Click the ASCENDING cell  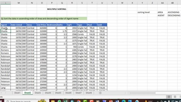[173, 12]
